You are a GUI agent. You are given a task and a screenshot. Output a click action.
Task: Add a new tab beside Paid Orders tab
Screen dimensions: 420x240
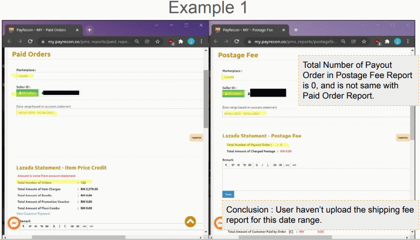(89, 30)
